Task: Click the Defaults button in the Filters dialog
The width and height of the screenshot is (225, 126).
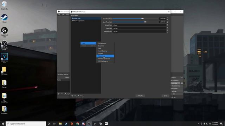Action: click(140, 96)
